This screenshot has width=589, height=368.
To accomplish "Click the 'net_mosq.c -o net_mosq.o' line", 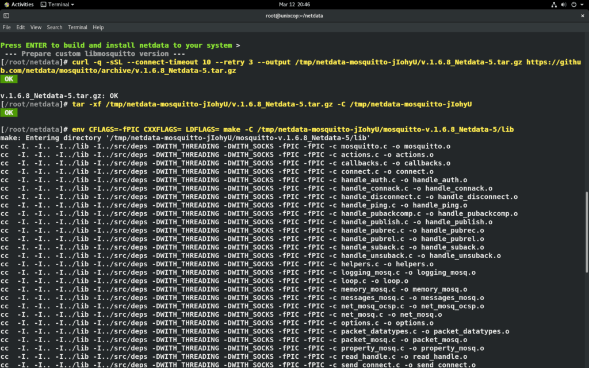I will tap(221, 315).
